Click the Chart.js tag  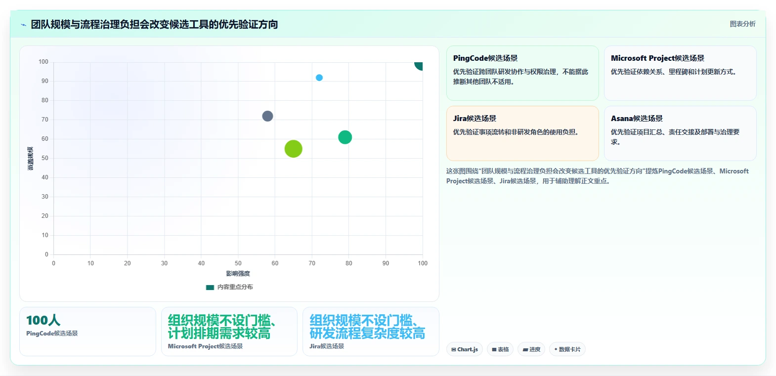(465, 349)
